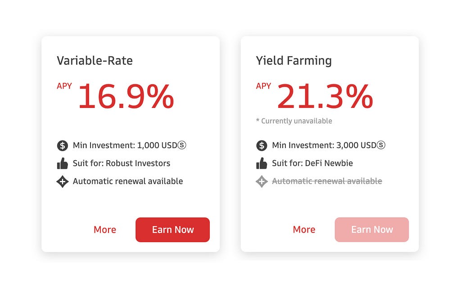Click the circled S after 1,000 USD
Image resolution: width=461 pixels, height=288 pixels.
[x=182, y=145]
